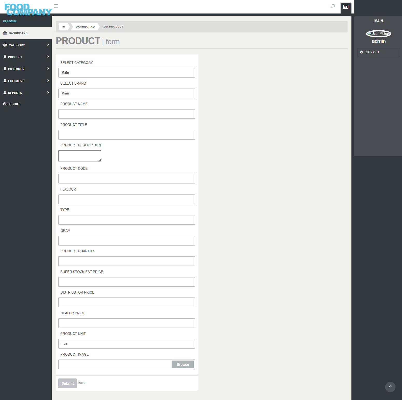Browse for a product image file
Viewport: 402px width, 400px height.
[x=183, y=364]
